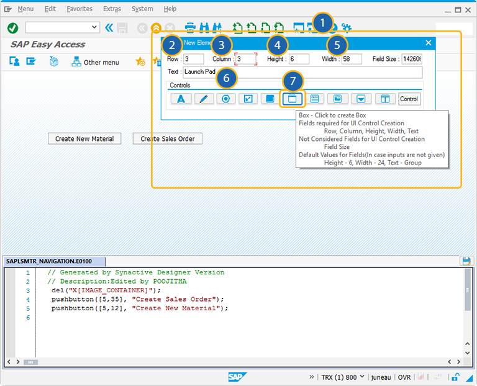
Task: Select the Text label 'A' control
Action: (x=181, y=99)
